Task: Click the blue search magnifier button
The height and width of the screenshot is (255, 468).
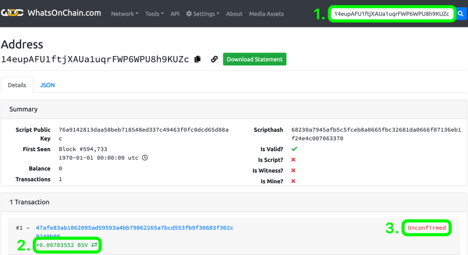Action: pos(461,13)
